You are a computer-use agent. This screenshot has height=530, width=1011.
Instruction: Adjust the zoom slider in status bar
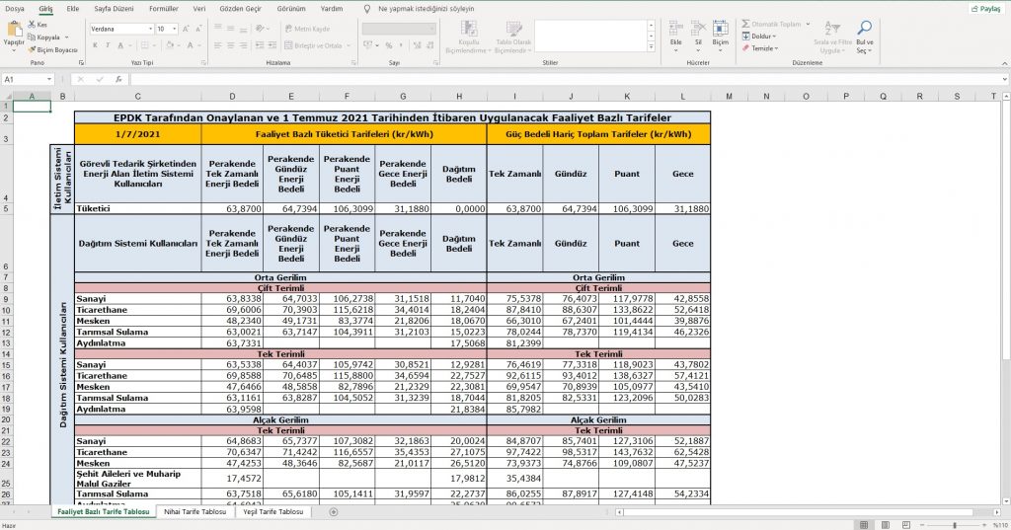[955, 525]
